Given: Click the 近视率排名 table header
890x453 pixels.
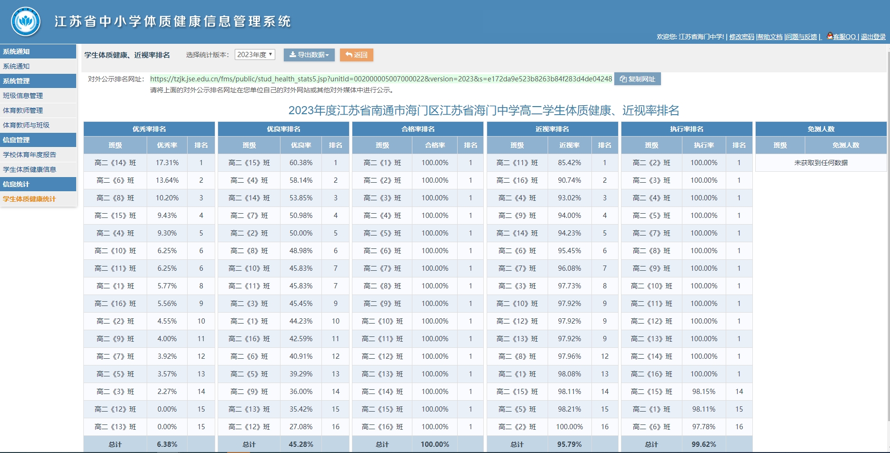Looking at the screenshot, I should point(552,129).
